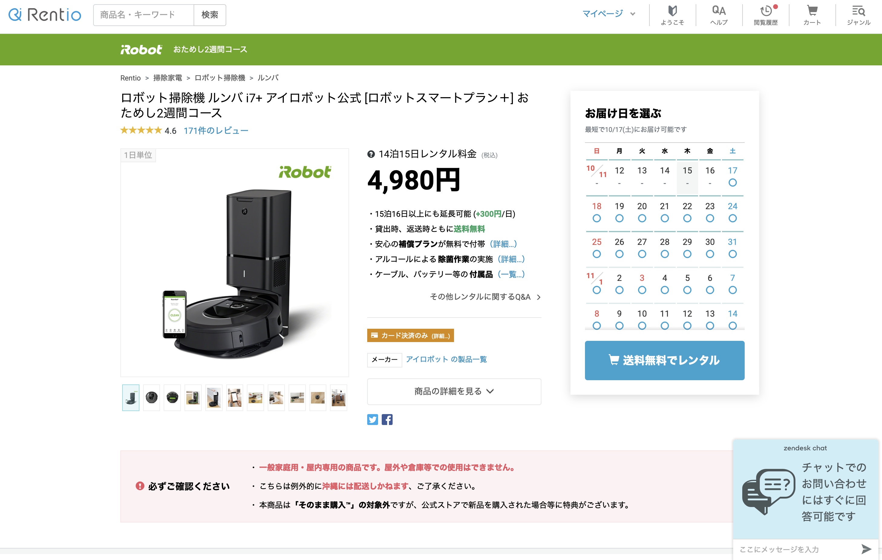
Task: Open 閲覧履歴 browsing history icon
Action: coord(766,15)
